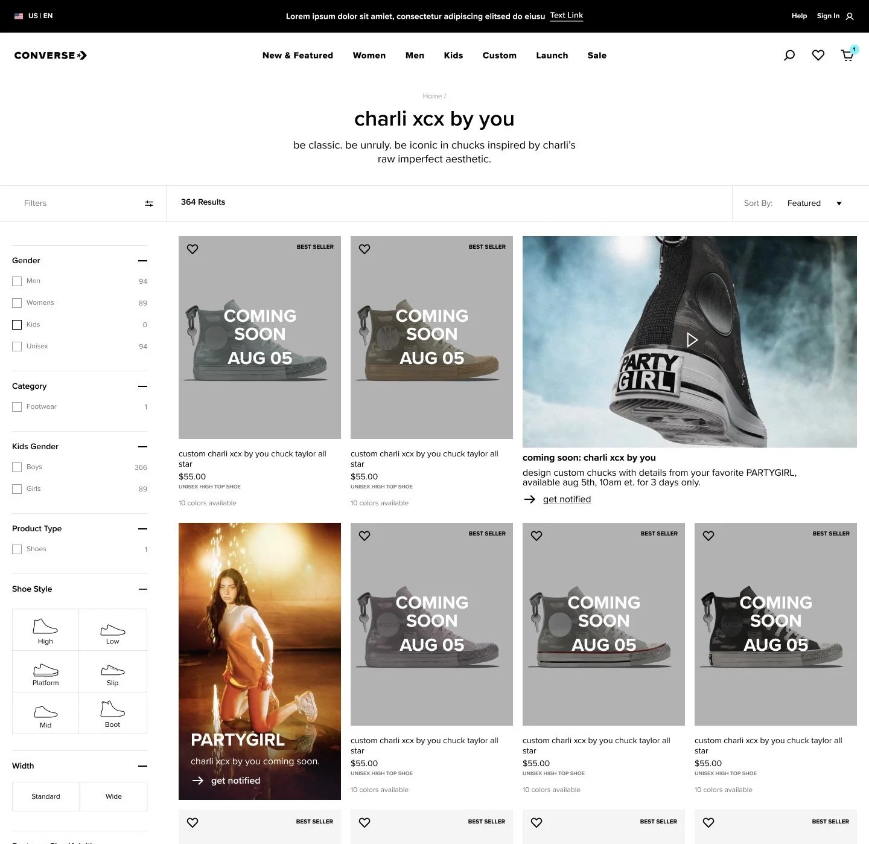Viewport: 869px width, 844px height.
Task: Open the Help link
Action: pos(799,16)
